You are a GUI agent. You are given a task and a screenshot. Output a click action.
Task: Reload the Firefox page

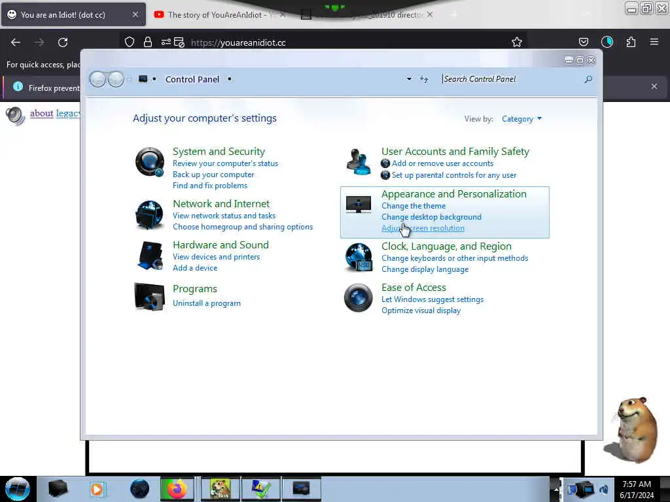tap(63, 42)
